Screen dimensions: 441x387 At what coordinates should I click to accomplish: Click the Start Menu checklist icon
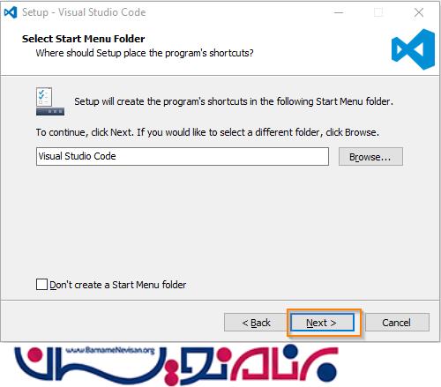(x=50, y=101)
